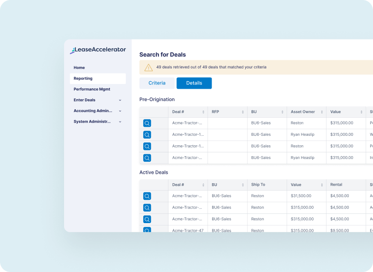
Task: View details of third Pre-Origination deal row
Action: pos(147,146)
